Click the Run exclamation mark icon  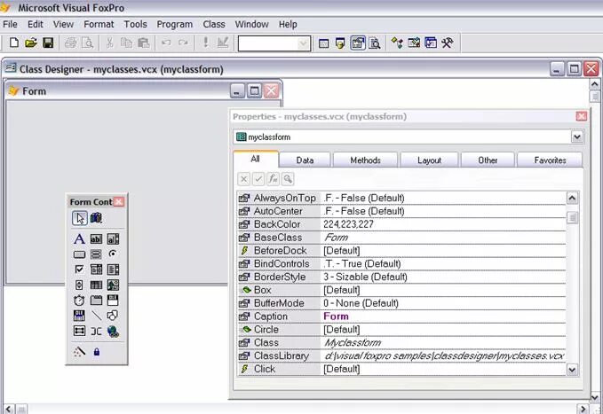(x=206, y=43)
